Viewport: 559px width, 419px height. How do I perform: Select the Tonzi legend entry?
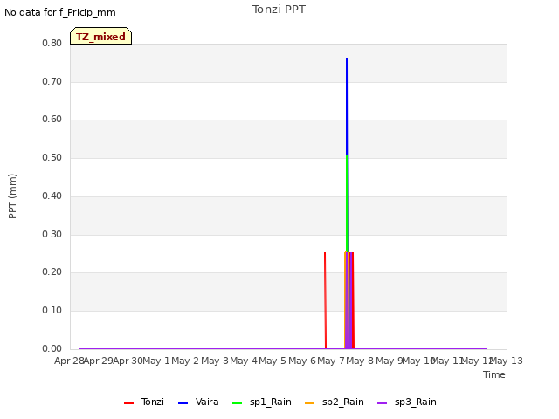[144, 402]
